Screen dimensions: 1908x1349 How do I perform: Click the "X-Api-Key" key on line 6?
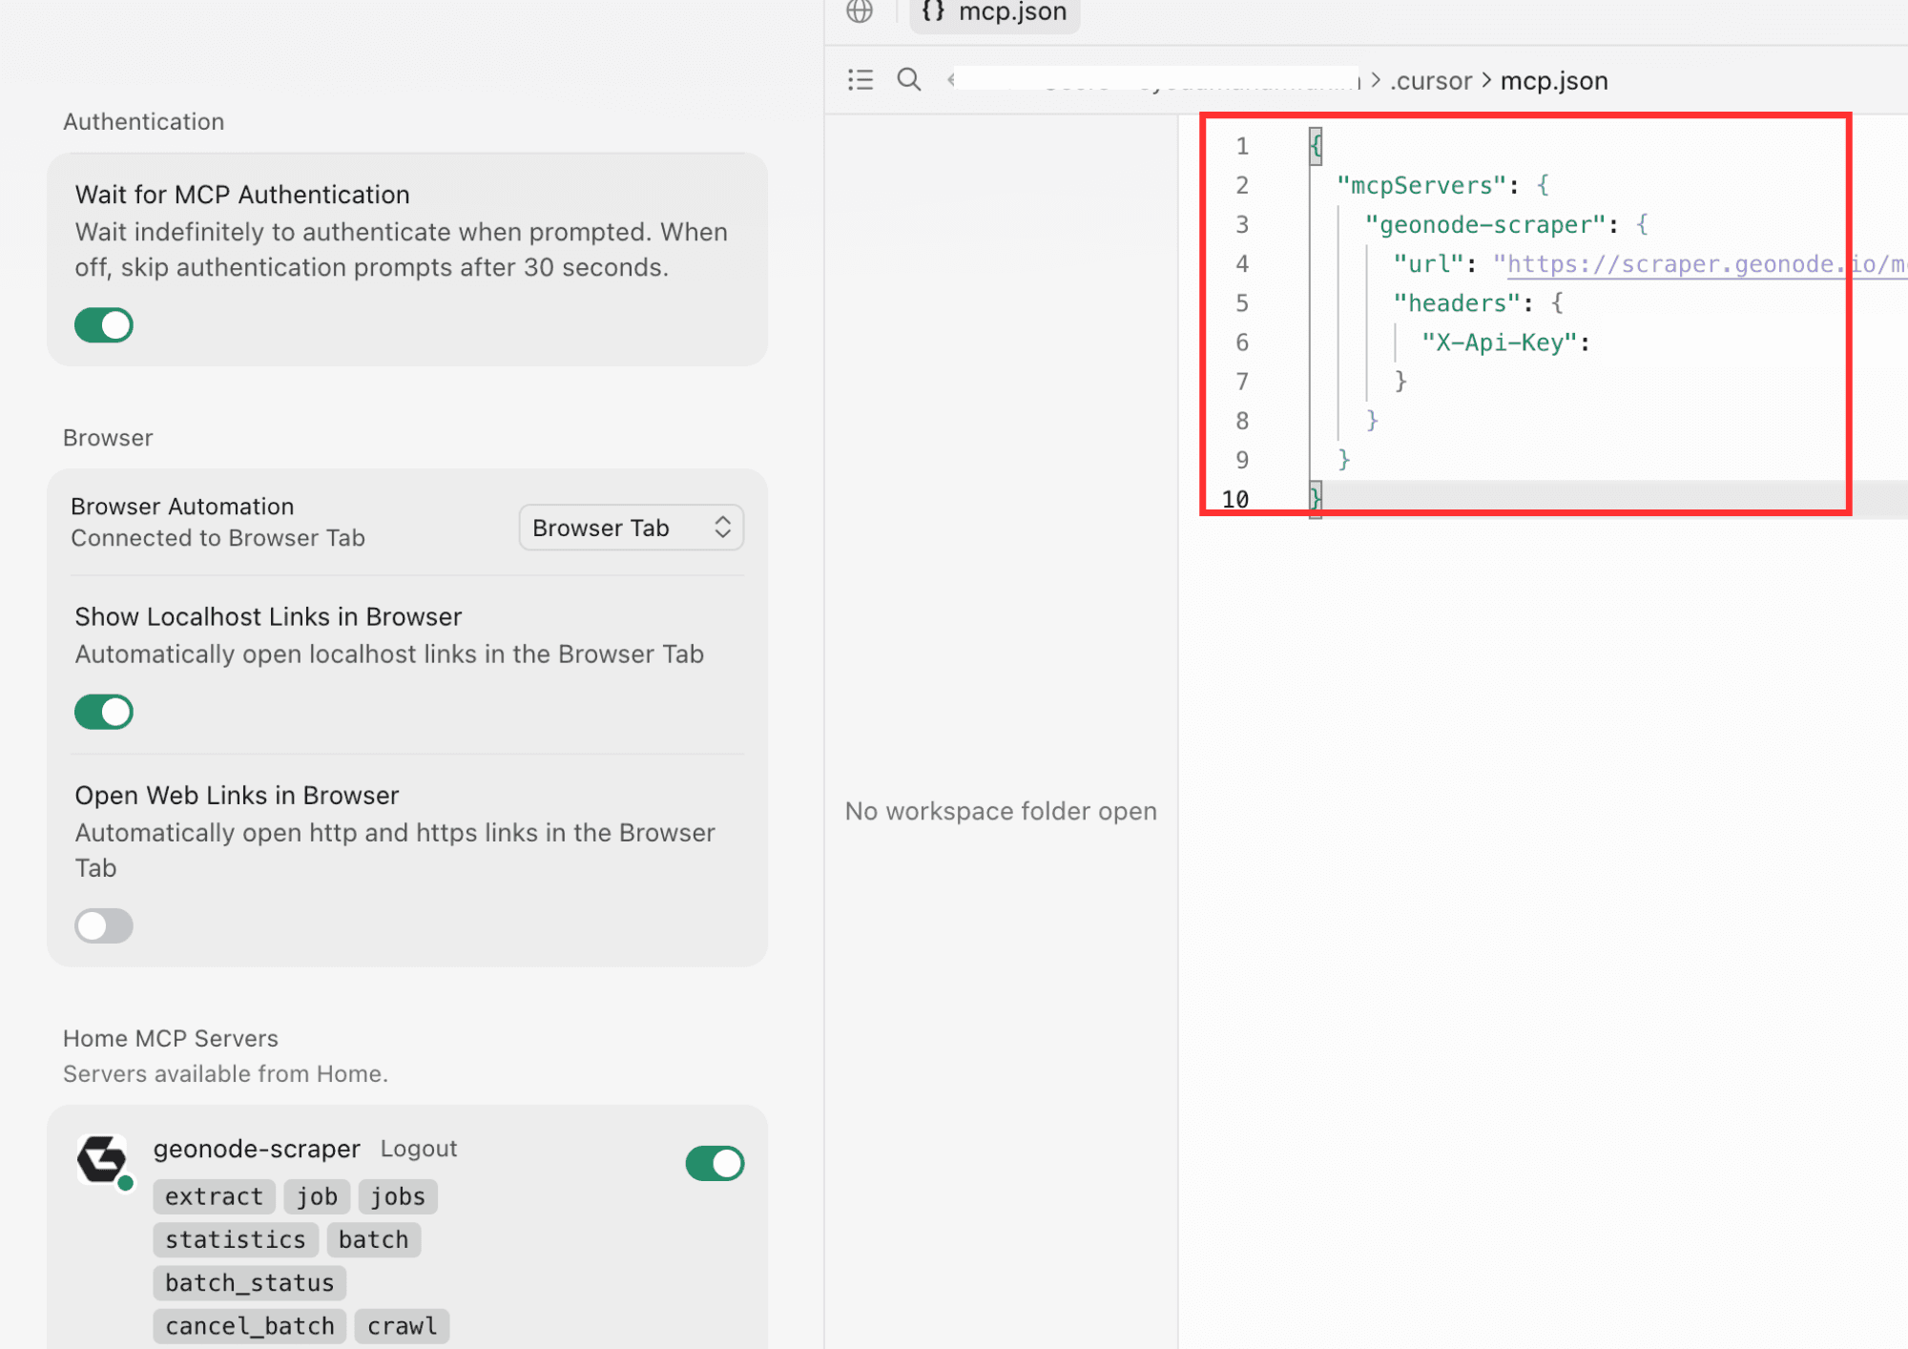[1500, 342]
